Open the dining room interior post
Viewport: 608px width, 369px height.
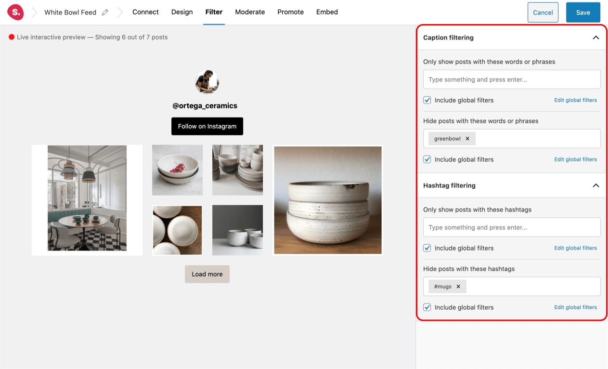click(87, 200)
